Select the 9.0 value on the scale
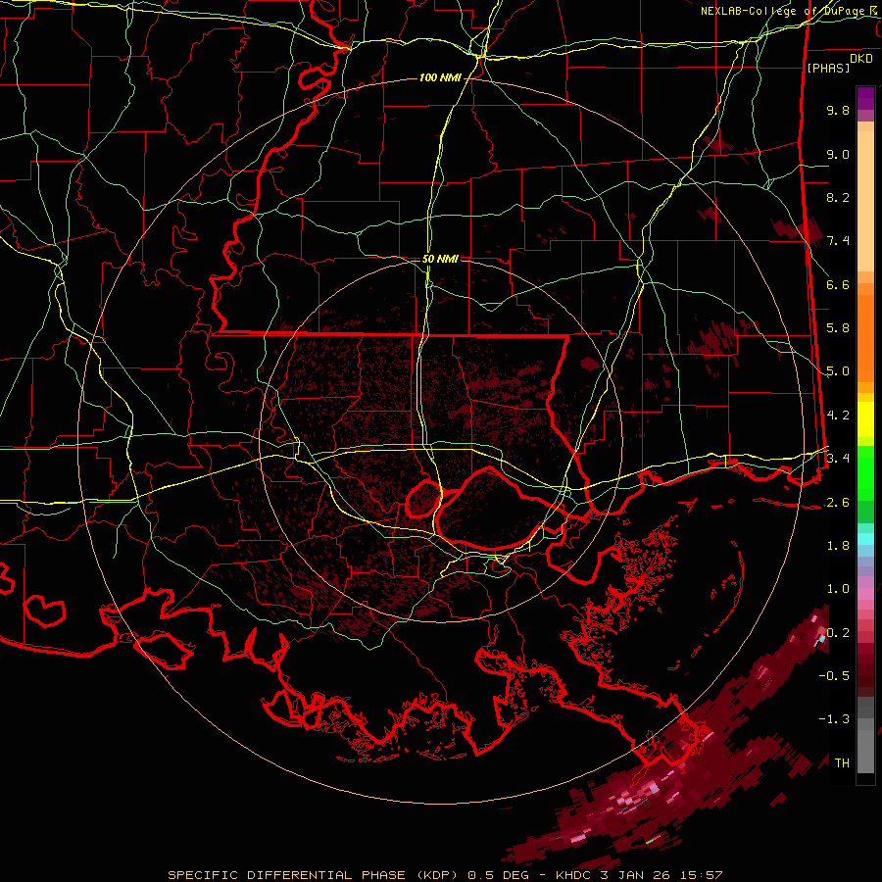This screenshot has height=882, width=882. pyautogui.click(x=838, y=154)
